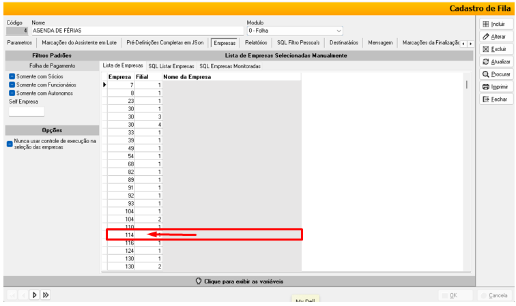Screen dimensions: 516x306
Task: Click the Self Empresa input field
Action: pos(26,111)
